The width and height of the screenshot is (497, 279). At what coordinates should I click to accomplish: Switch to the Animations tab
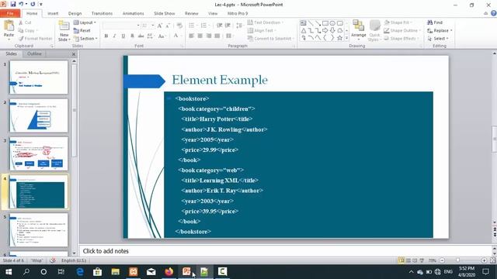(x=133, y=13)
